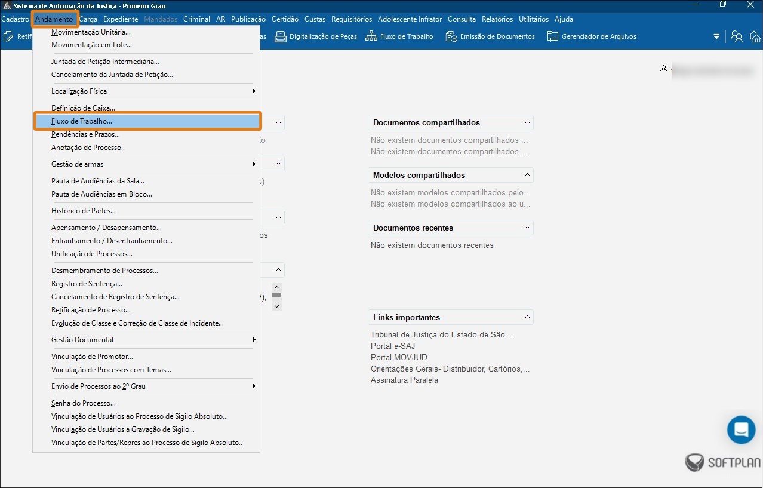Collapse Modelos compartilhados panel
763x488 pixels.
pos(527,175)
